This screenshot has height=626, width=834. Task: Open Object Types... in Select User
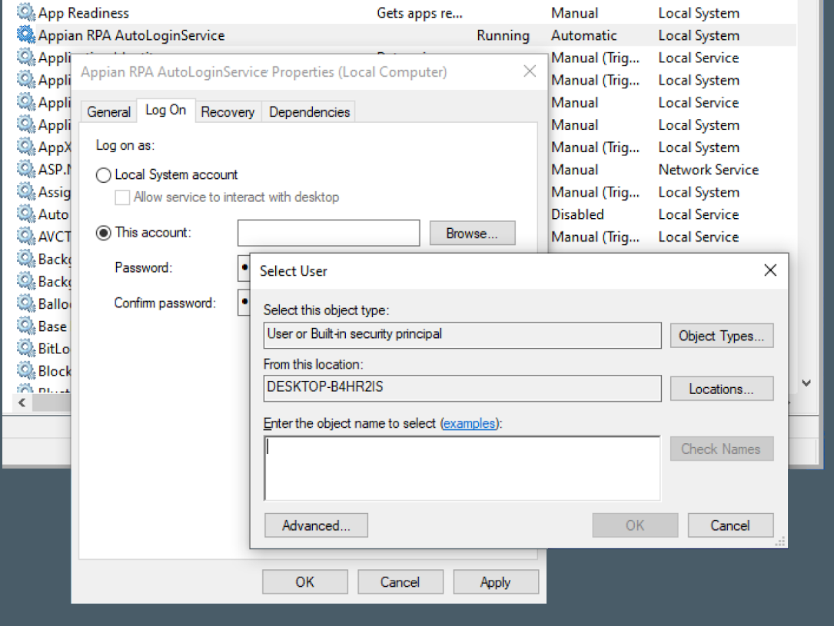coord(721,336)
